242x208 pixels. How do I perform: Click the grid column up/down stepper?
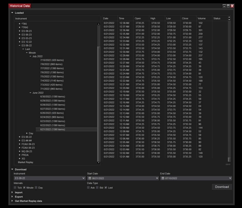coord(229,18)
